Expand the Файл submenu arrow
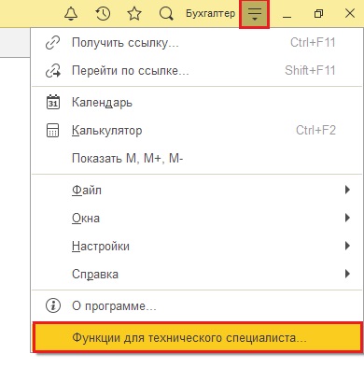This screenshot has width=364, height=368. click(x=347, y=190)
